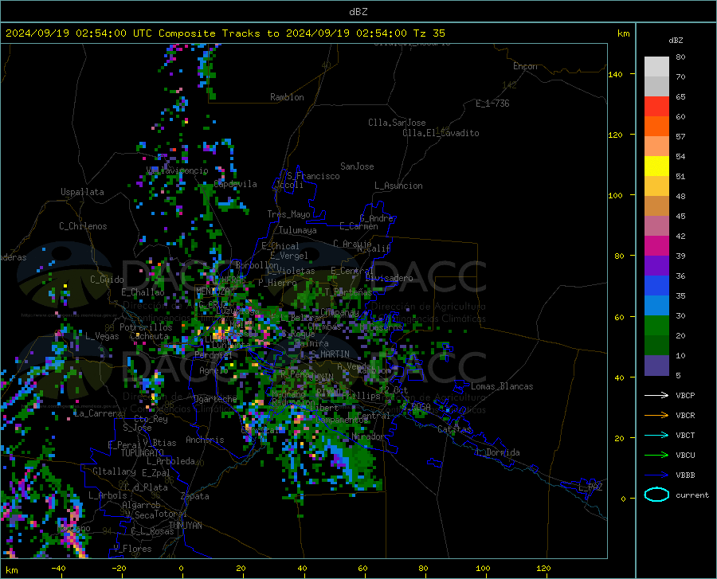
Task: Select the Divisadero map label
Action: (389, 278)
